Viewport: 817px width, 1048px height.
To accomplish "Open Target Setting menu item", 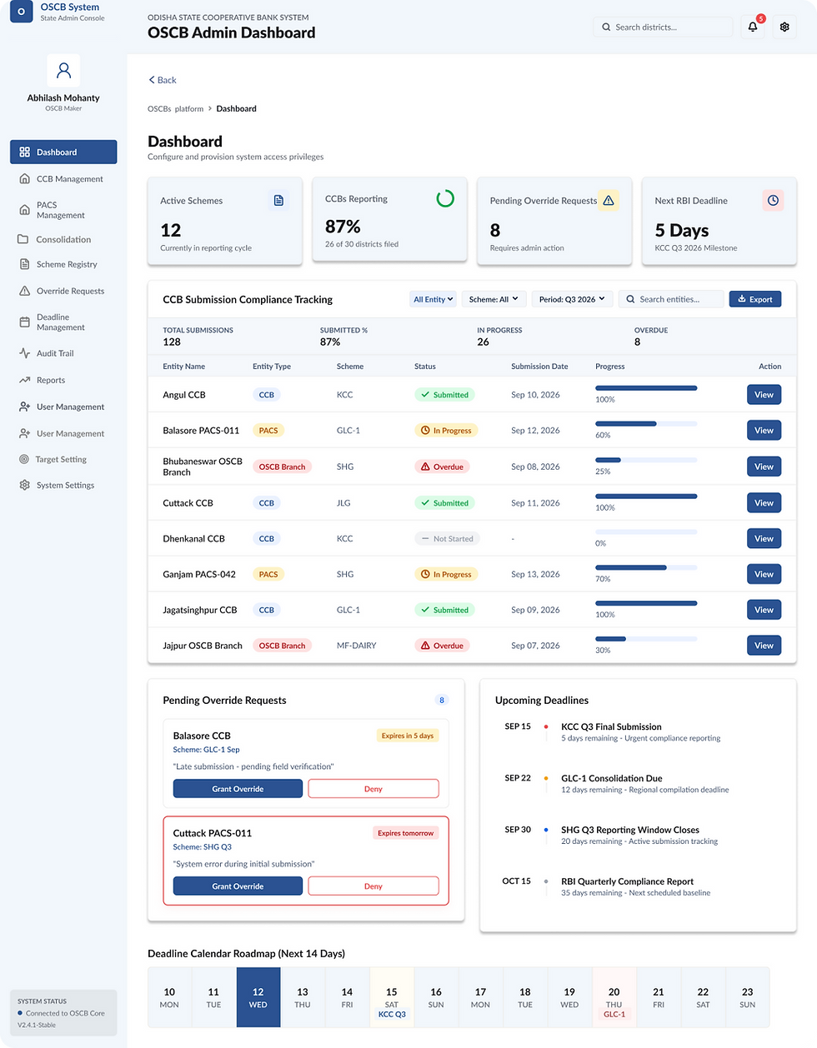I will click(x=63, y=459).
